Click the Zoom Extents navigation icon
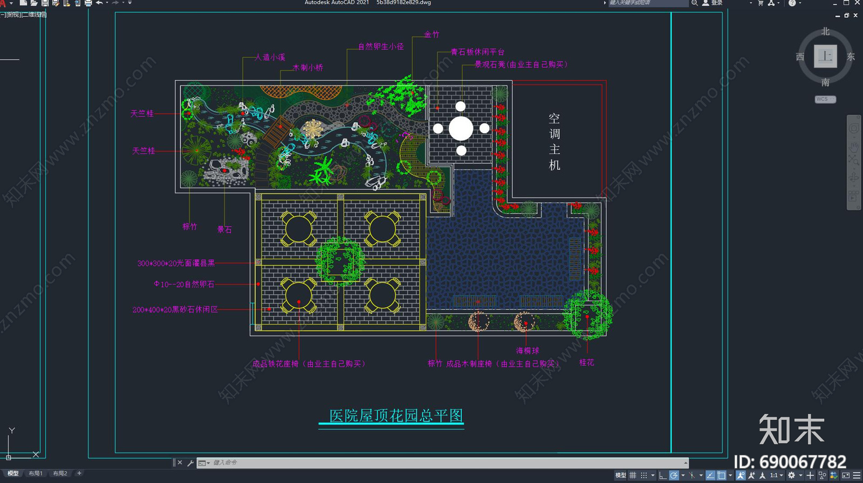The width and height of the screenshot is (863, 483). coord(853,160)
